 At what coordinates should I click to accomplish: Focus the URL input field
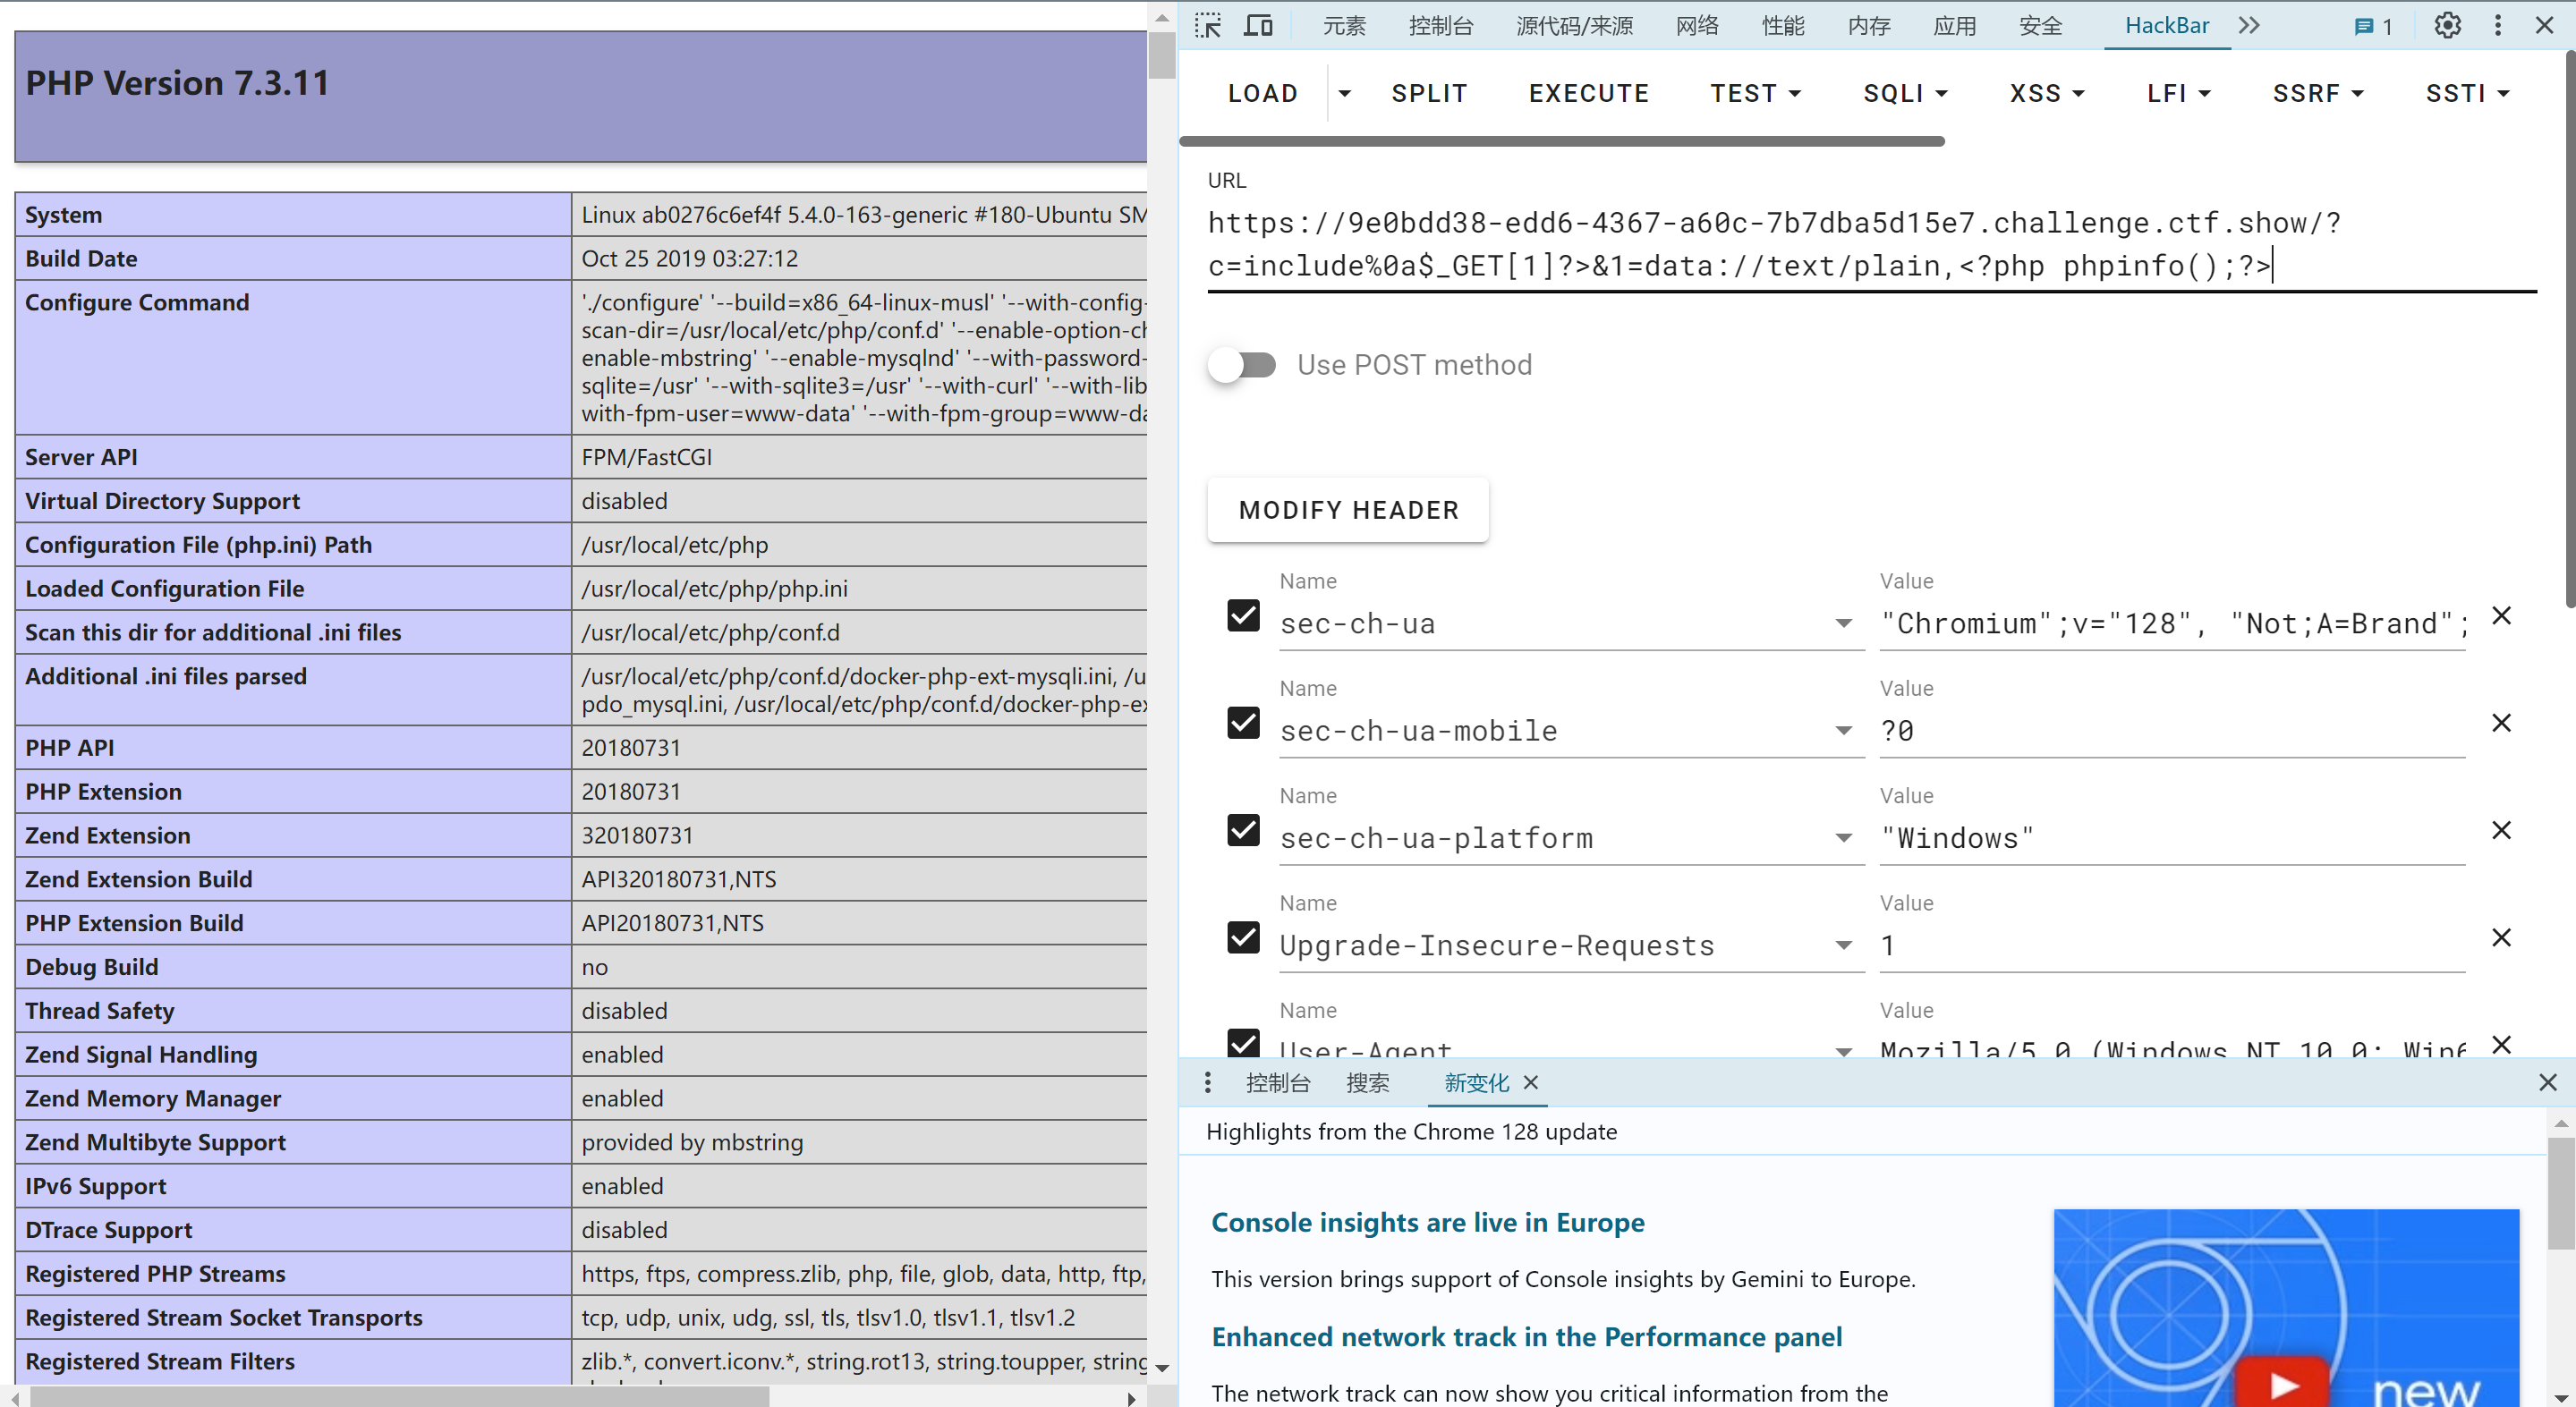click(x=1871, y=245)
